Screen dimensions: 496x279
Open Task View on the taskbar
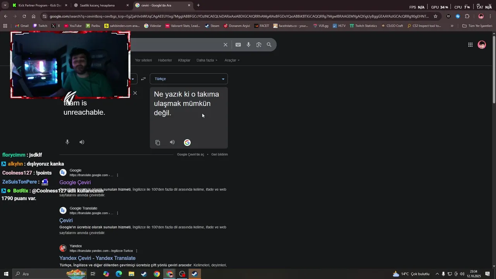(x=93, y=274)
